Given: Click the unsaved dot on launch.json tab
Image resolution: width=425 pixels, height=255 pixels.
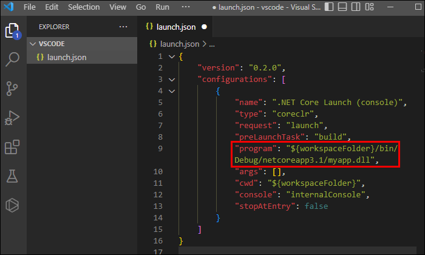Looking at the screenshot, I should click(204, 27).
